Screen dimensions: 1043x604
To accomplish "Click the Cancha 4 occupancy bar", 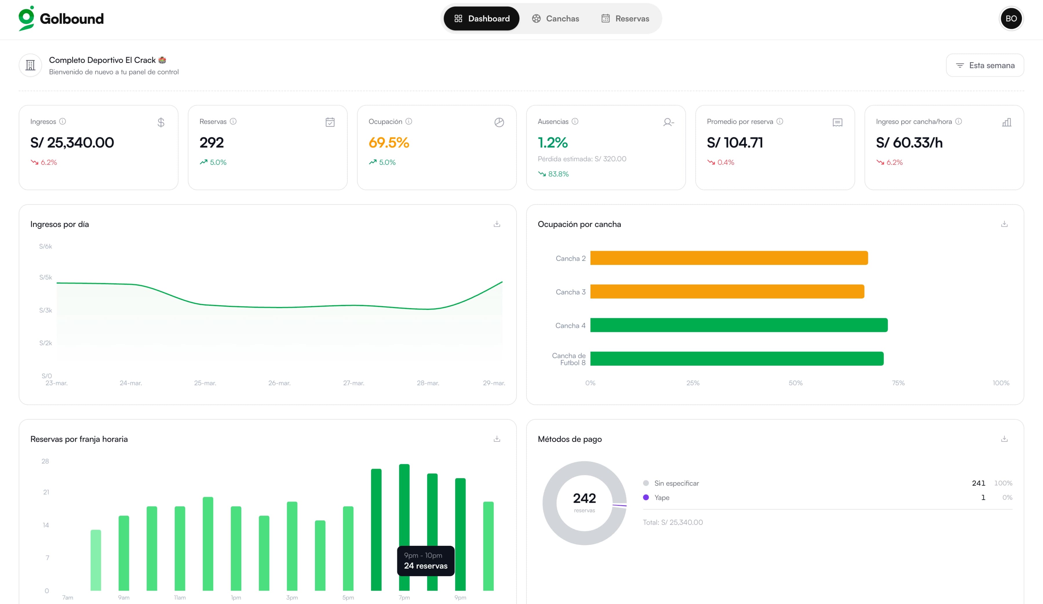I will [x=739, y=325].
